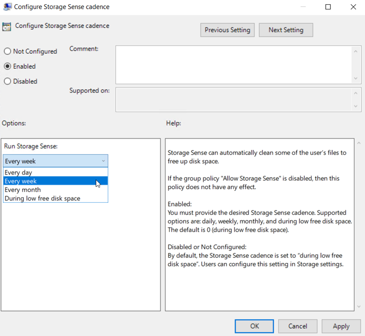Image resolution: width=365 pixels, height=336 pixels.
Task: Click inside the Comment text box
Action: pos(234,65)
